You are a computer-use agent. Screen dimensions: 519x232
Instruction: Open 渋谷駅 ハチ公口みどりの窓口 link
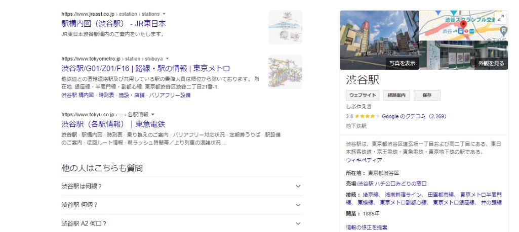pos(392,183)
